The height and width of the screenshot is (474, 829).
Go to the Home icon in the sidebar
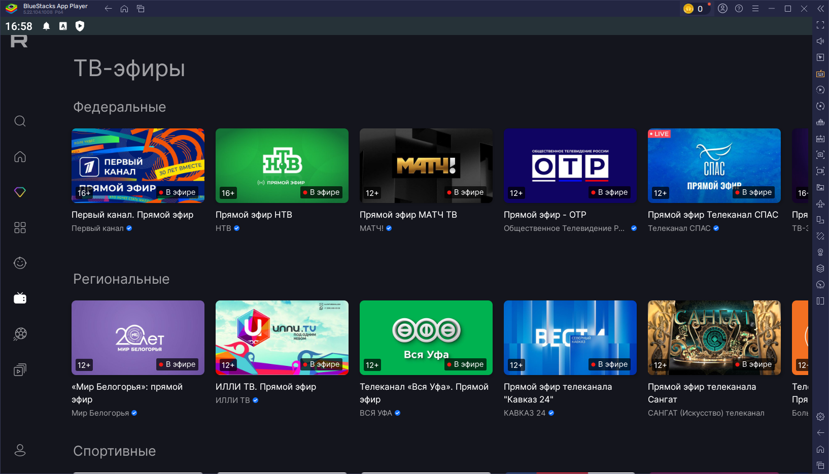20,157
